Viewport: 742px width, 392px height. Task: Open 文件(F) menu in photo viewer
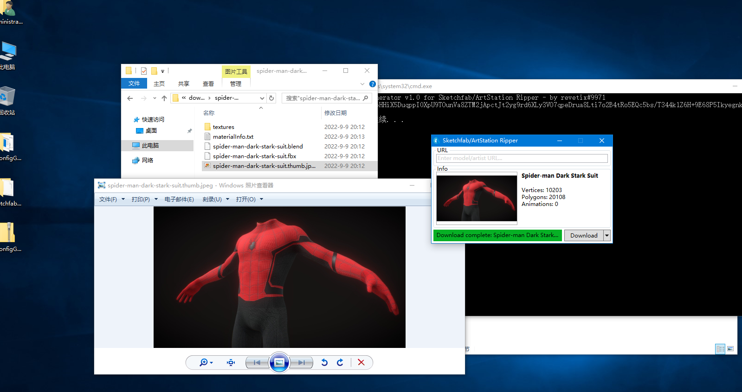point(108,199)
